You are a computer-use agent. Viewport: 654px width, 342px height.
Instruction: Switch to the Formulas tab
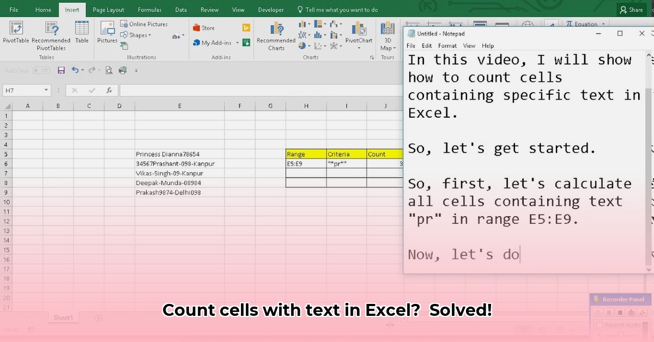pyautogui.click(x=149, y=10)
